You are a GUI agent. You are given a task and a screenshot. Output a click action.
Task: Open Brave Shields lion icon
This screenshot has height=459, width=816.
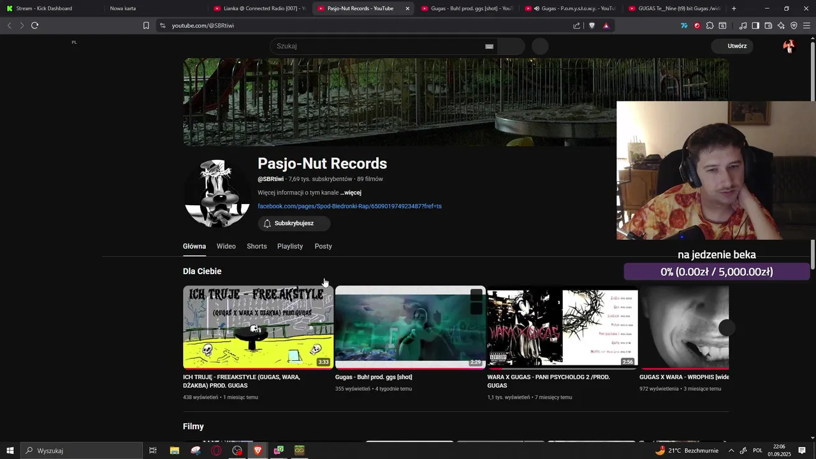click(592, 25)
